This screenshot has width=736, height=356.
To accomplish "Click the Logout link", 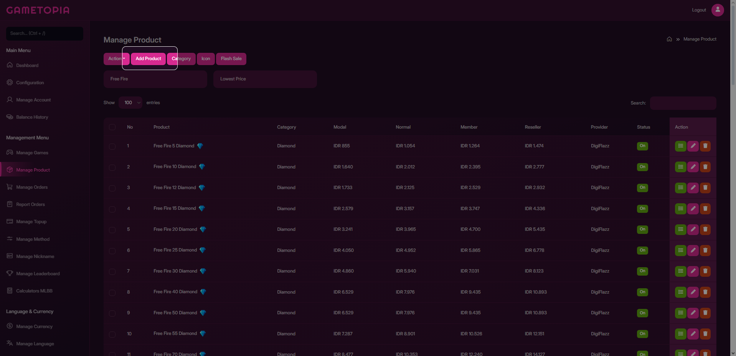I will click(699, 10).
